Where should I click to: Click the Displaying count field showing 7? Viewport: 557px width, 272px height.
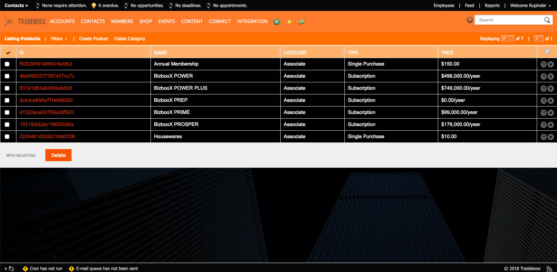click(x=507, y=39)
